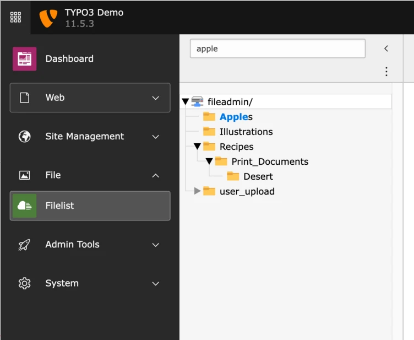
Task: Click the Site Management globe icon
Action: (24, 137)
